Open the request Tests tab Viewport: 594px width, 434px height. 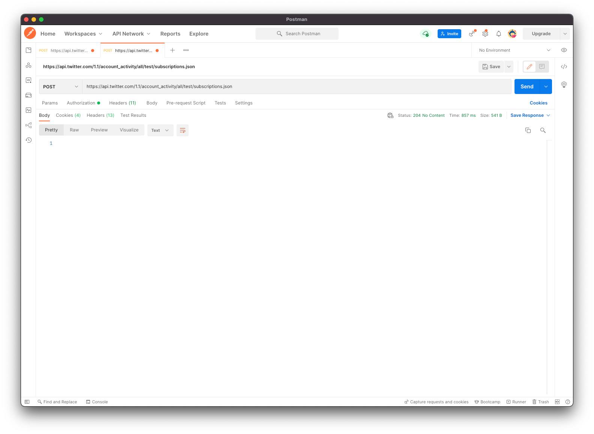(220, 103)
